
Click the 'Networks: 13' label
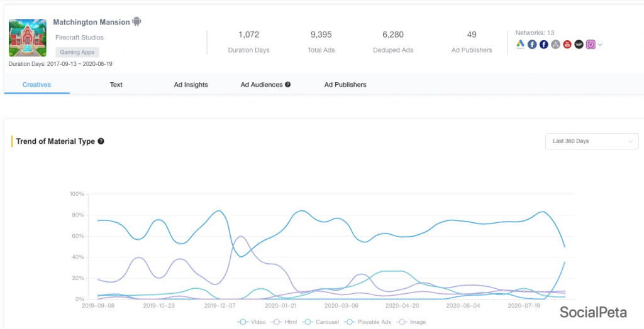click(x=535, y=33)
